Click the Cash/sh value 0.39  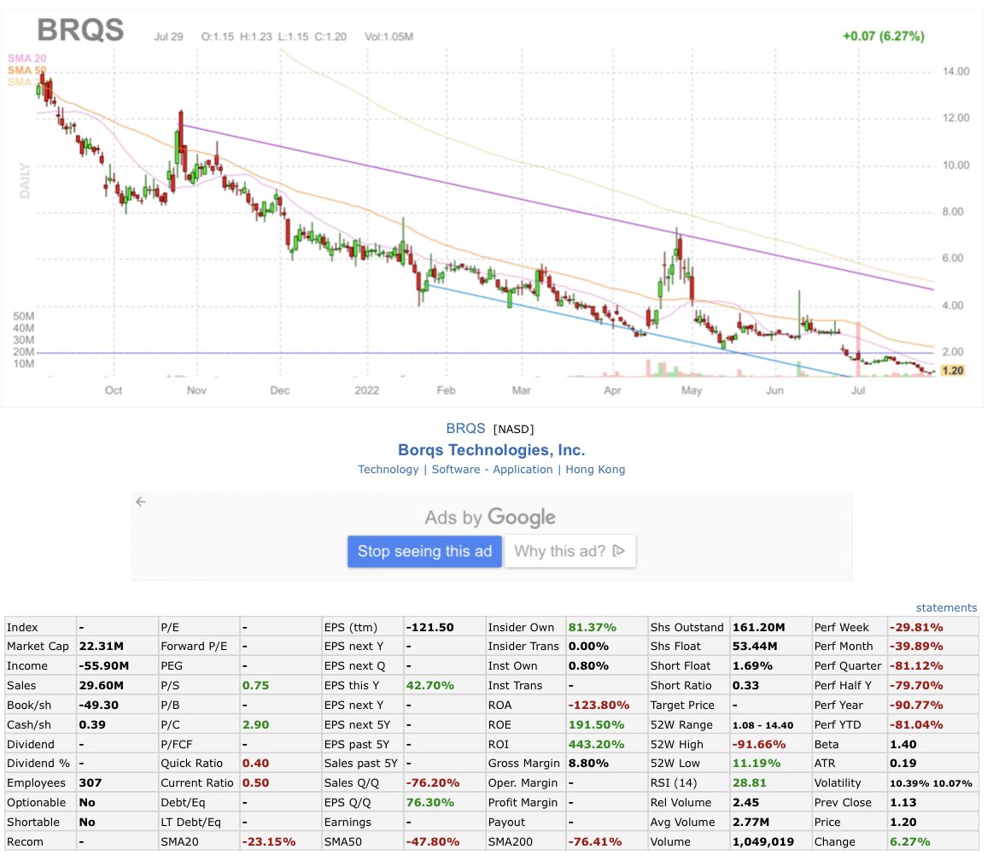pos(92,725)
